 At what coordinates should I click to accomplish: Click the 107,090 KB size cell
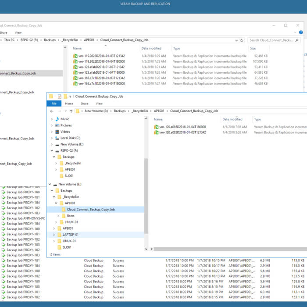tap(260, 61)
